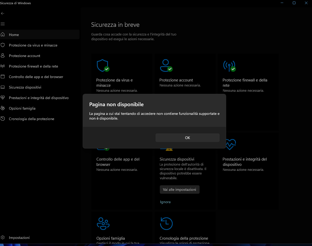
Task: Select Controllo delle app e del browser in the sidebar
Action: coord(36,77)
